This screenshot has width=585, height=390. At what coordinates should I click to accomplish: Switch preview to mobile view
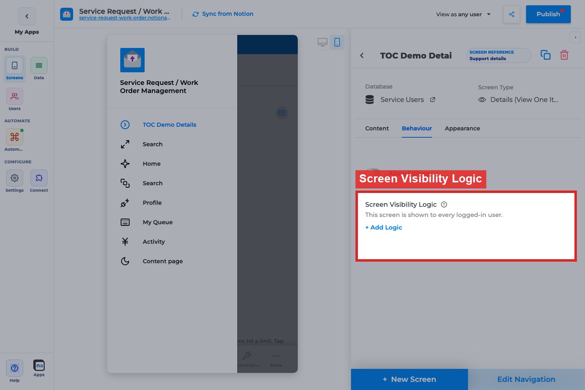point(337,42)
